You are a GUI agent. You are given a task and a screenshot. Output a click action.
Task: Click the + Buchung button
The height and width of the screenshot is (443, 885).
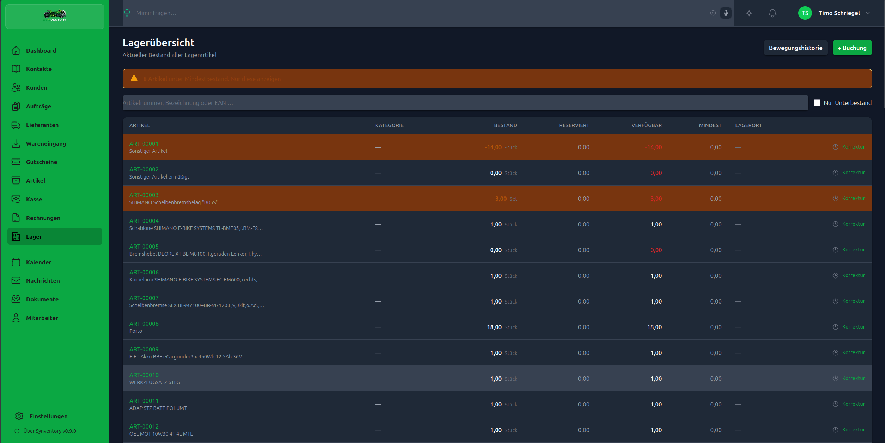(852, 48)
